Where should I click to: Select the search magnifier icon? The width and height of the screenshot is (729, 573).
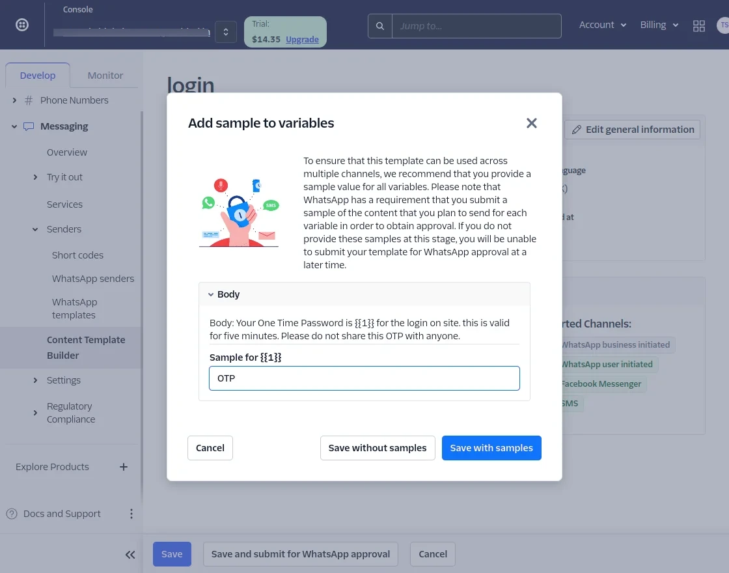coord(380,26)
